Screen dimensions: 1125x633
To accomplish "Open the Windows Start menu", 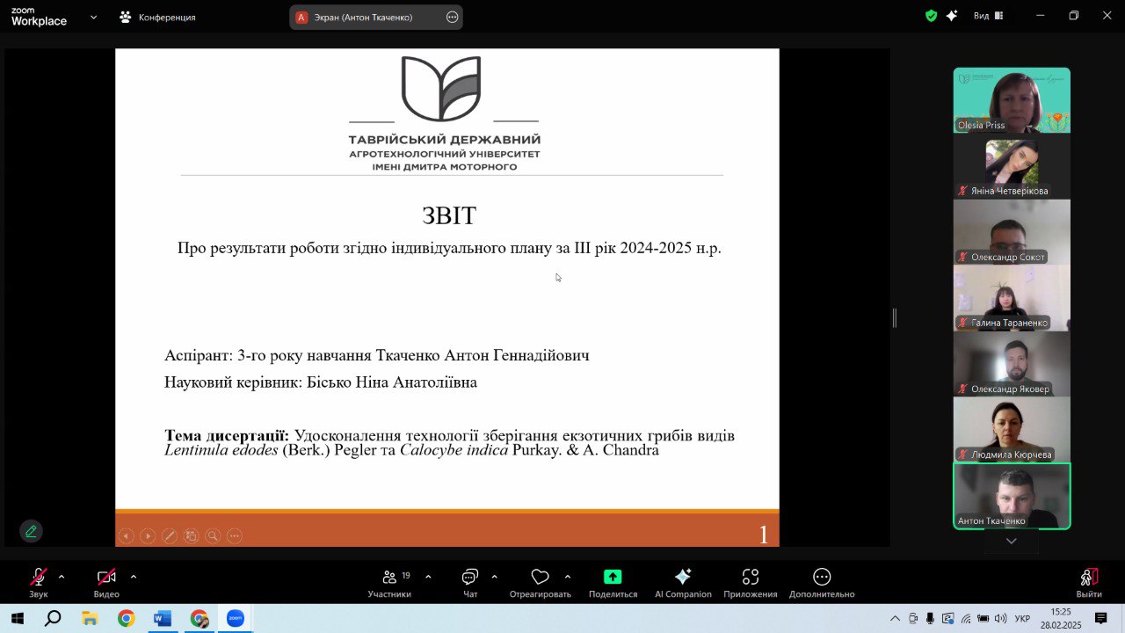I will pos(17,619).
